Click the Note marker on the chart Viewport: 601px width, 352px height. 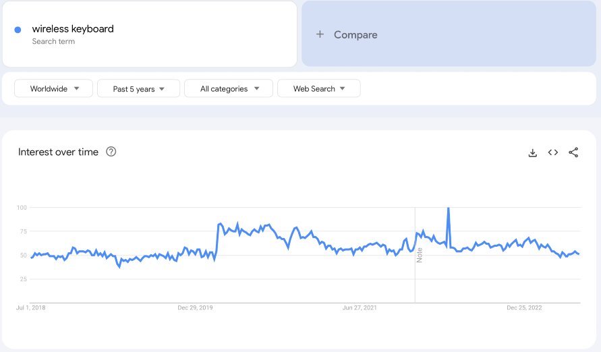[x=420, y=255]
